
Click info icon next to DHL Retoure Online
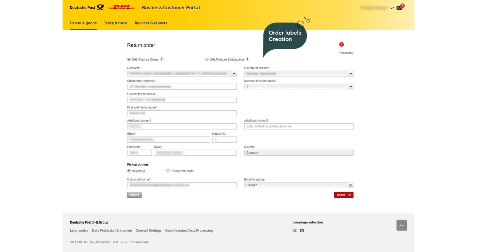(x=162, y=59)
